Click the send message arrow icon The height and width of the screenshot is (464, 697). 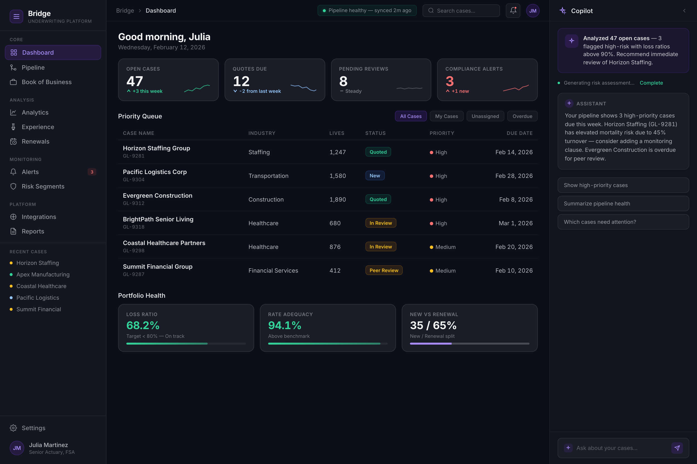[677, 448]
